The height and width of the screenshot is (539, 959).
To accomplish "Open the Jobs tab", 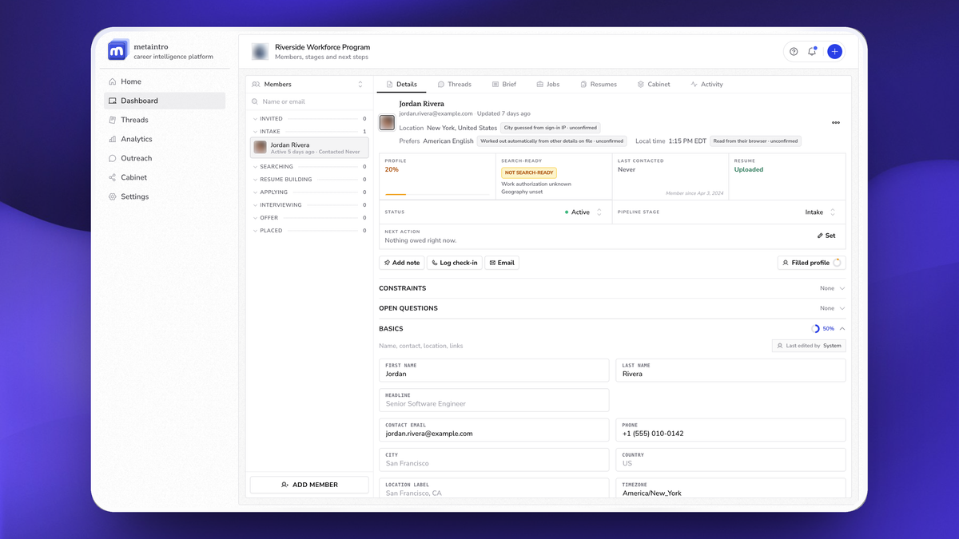I will (548, 84).
